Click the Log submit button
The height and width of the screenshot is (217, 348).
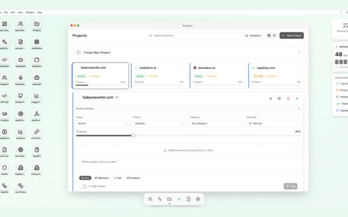291,186
